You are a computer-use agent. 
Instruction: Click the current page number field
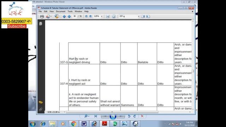click(75, 16)
